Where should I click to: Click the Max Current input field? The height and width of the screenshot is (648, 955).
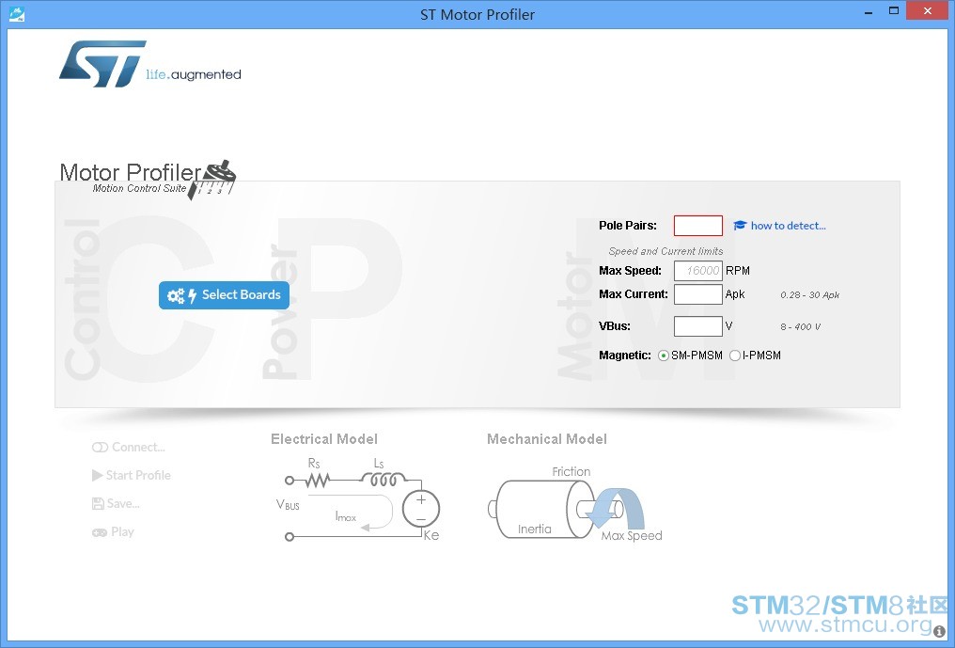698,293
